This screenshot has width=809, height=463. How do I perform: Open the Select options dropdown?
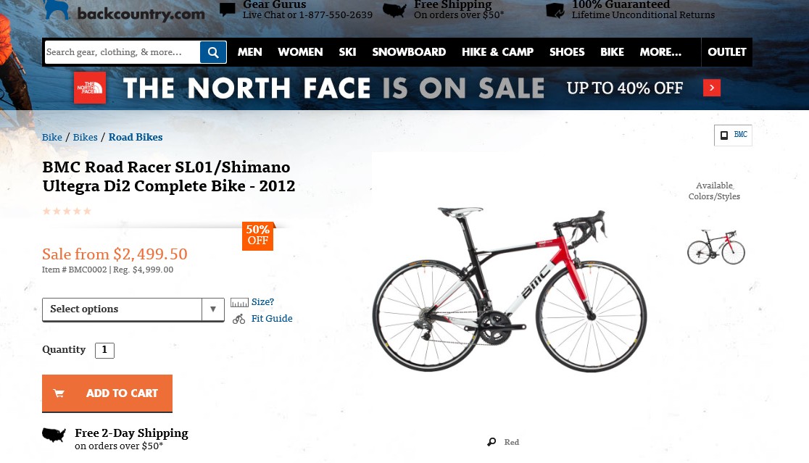point(133,309)
